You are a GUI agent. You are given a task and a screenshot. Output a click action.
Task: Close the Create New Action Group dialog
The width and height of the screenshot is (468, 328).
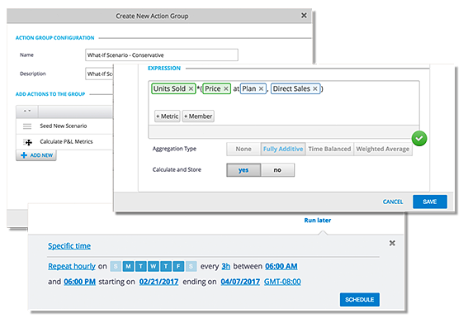(x=304, y=15)
